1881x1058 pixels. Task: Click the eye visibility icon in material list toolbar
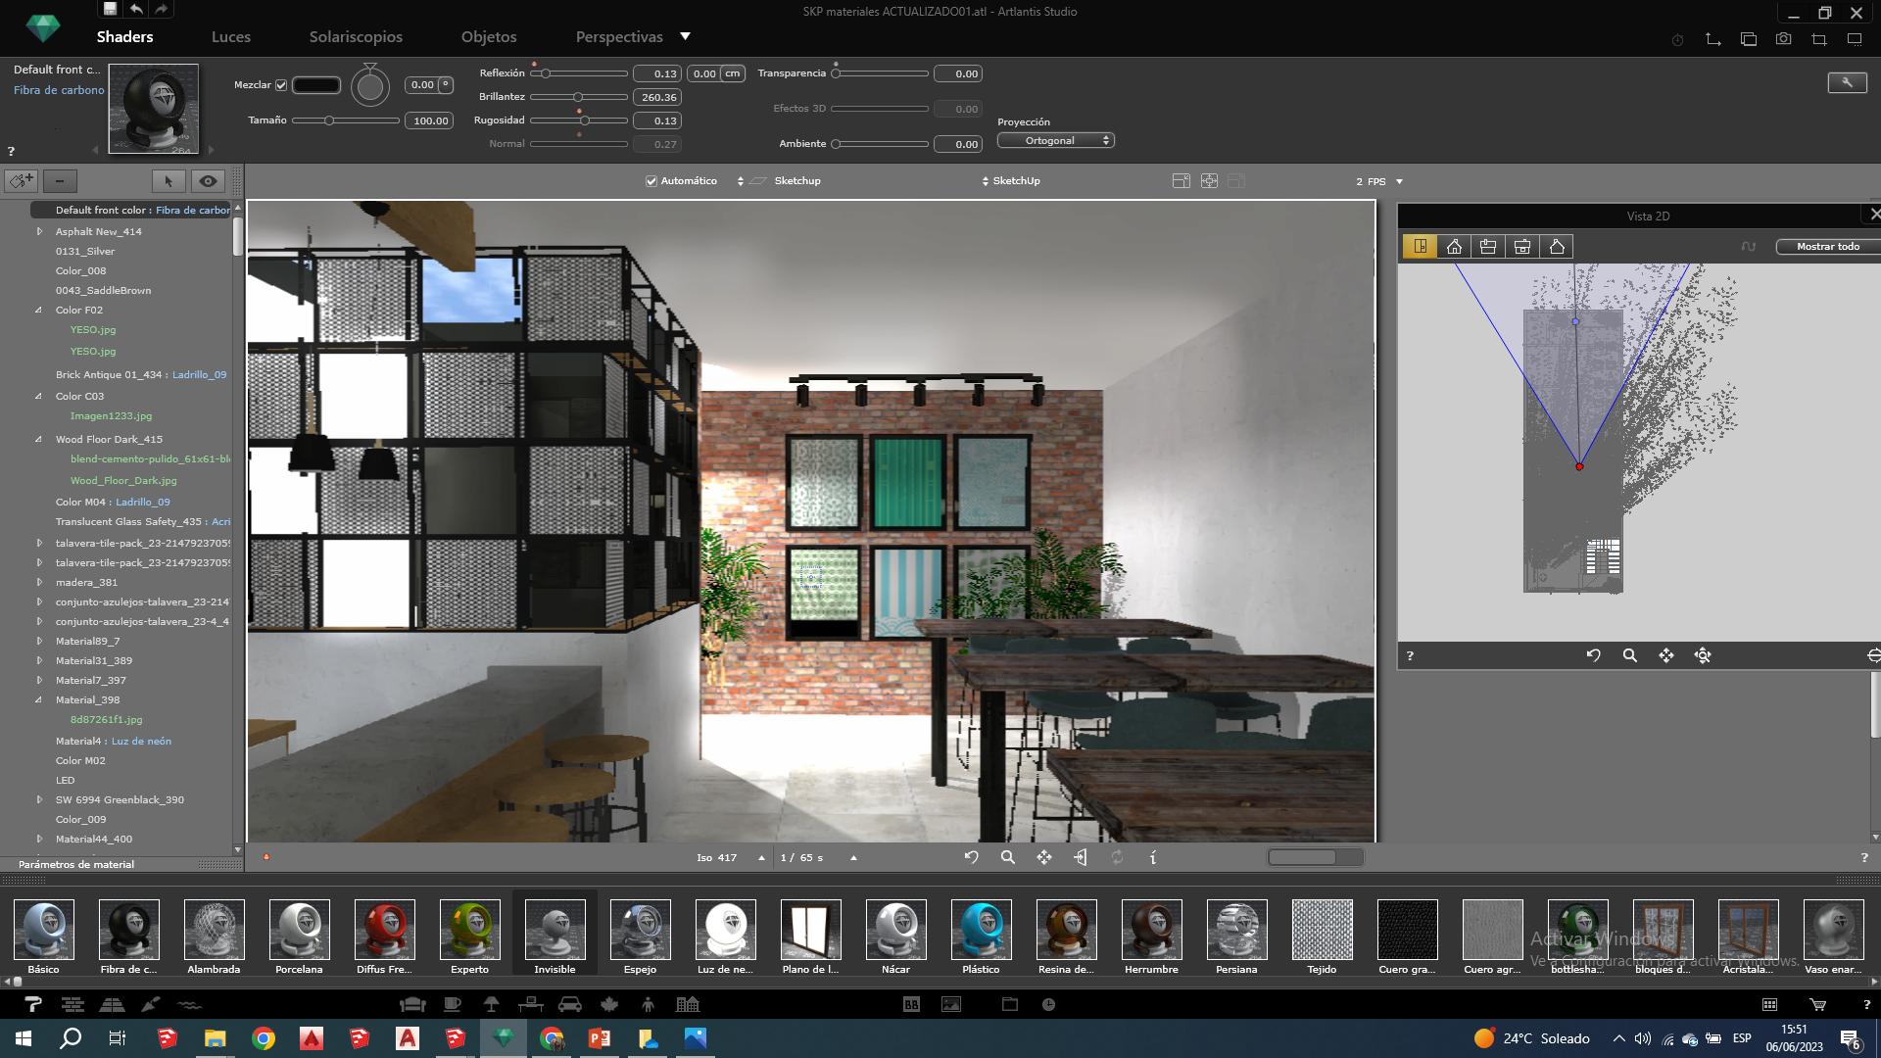[208, 181]
